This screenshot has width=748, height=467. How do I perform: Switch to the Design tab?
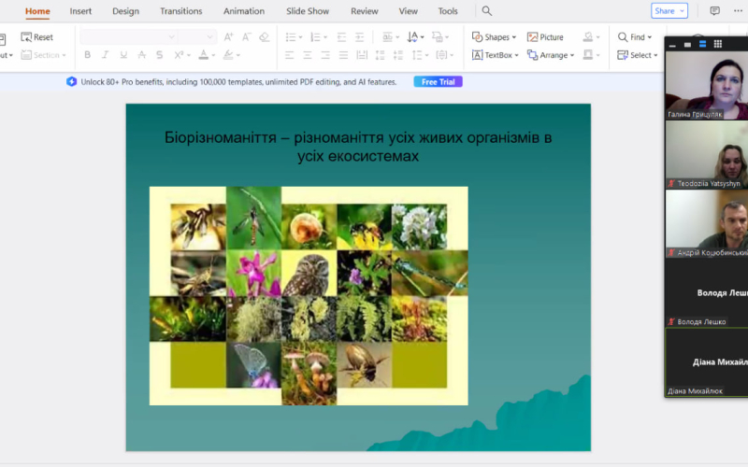126,11
